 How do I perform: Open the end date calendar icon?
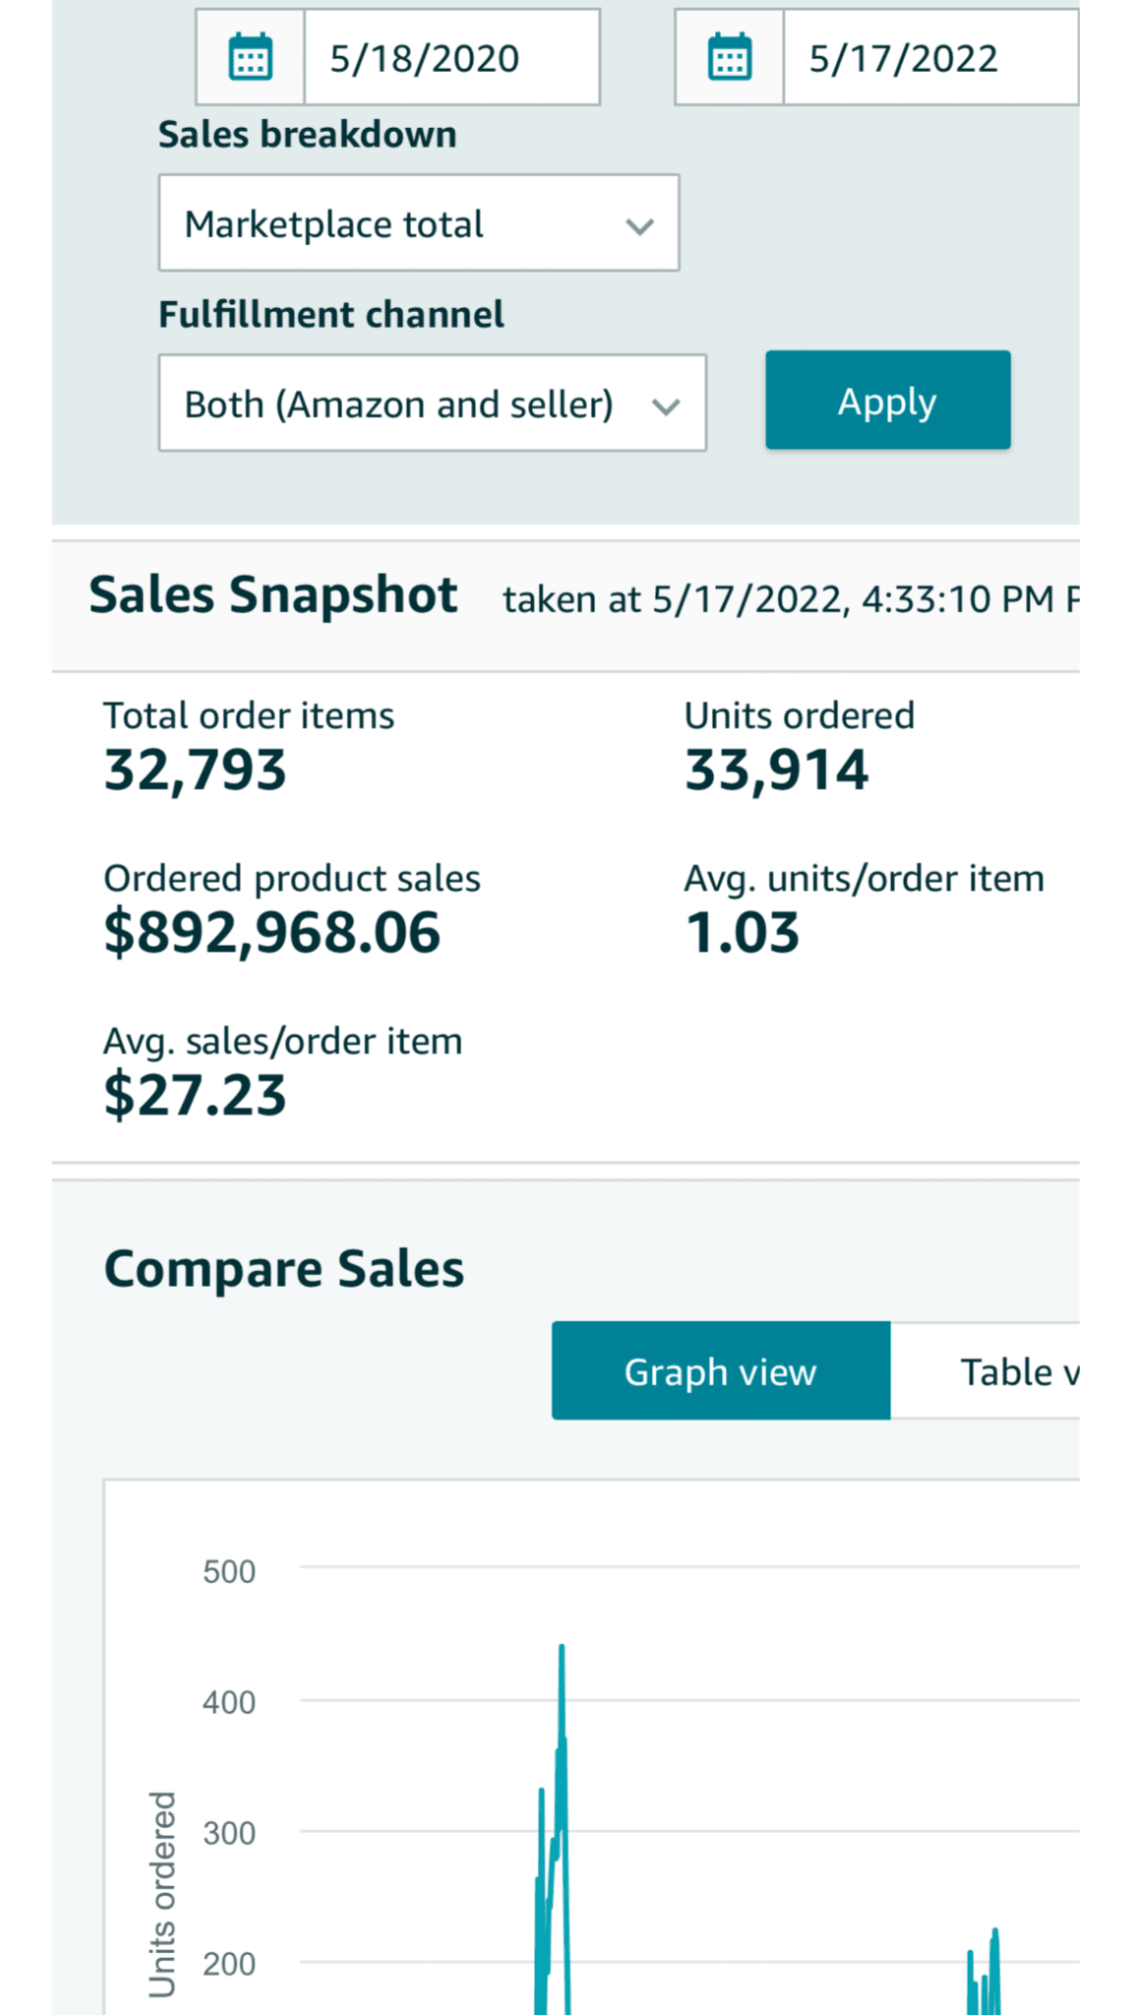coord(730,57)
